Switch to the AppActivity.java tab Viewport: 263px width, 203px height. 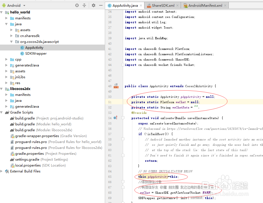point(125,6)
